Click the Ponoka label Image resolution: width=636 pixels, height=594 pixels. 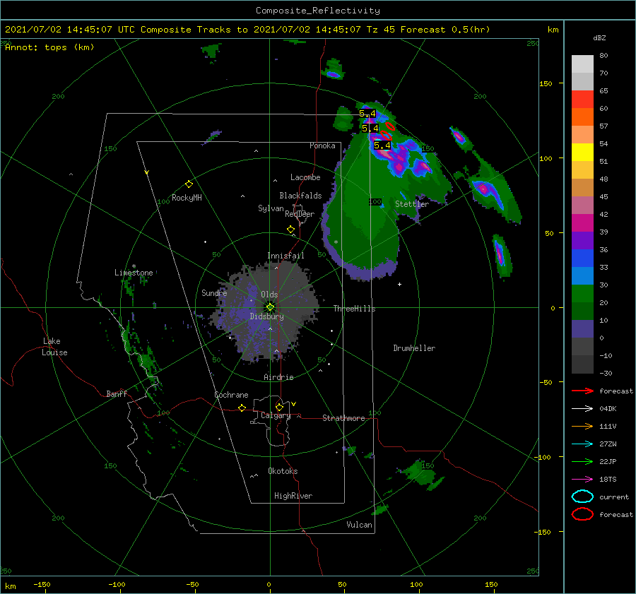pyautogui.click(x=322, y=145)
